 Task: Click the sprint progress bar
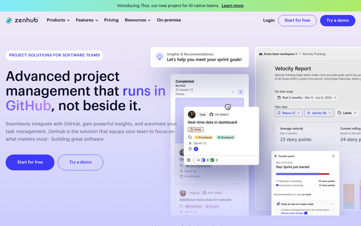(305, 174)
